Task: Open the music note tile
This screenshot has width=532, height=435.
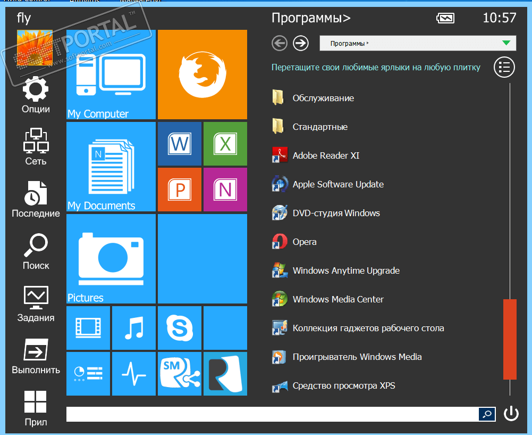Action: pyautogui.click(x=134, y=328)
